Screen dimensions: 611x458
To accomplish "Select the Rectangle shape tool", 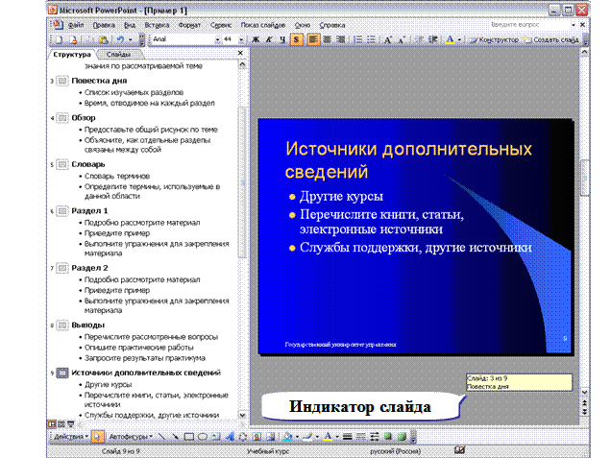I will point(188,437).
